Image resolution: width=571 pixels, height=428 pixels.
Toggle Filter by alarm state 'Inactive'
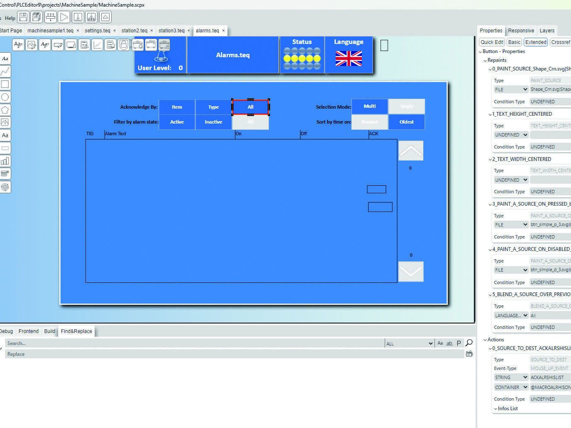[x=213, y=122]
